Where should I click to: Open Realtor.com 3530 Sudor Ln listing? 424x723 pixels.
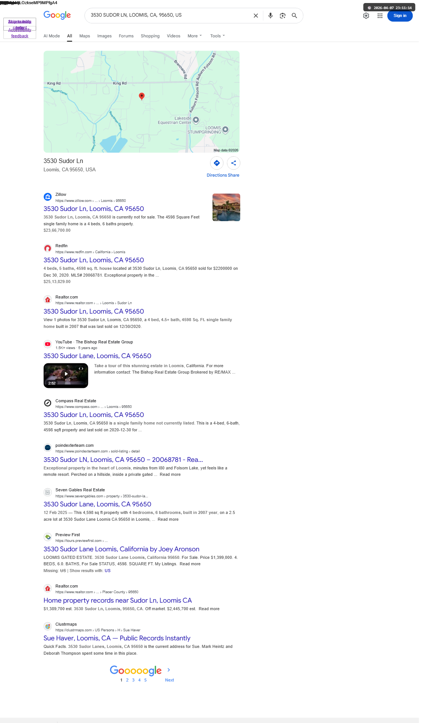(94, 311)
